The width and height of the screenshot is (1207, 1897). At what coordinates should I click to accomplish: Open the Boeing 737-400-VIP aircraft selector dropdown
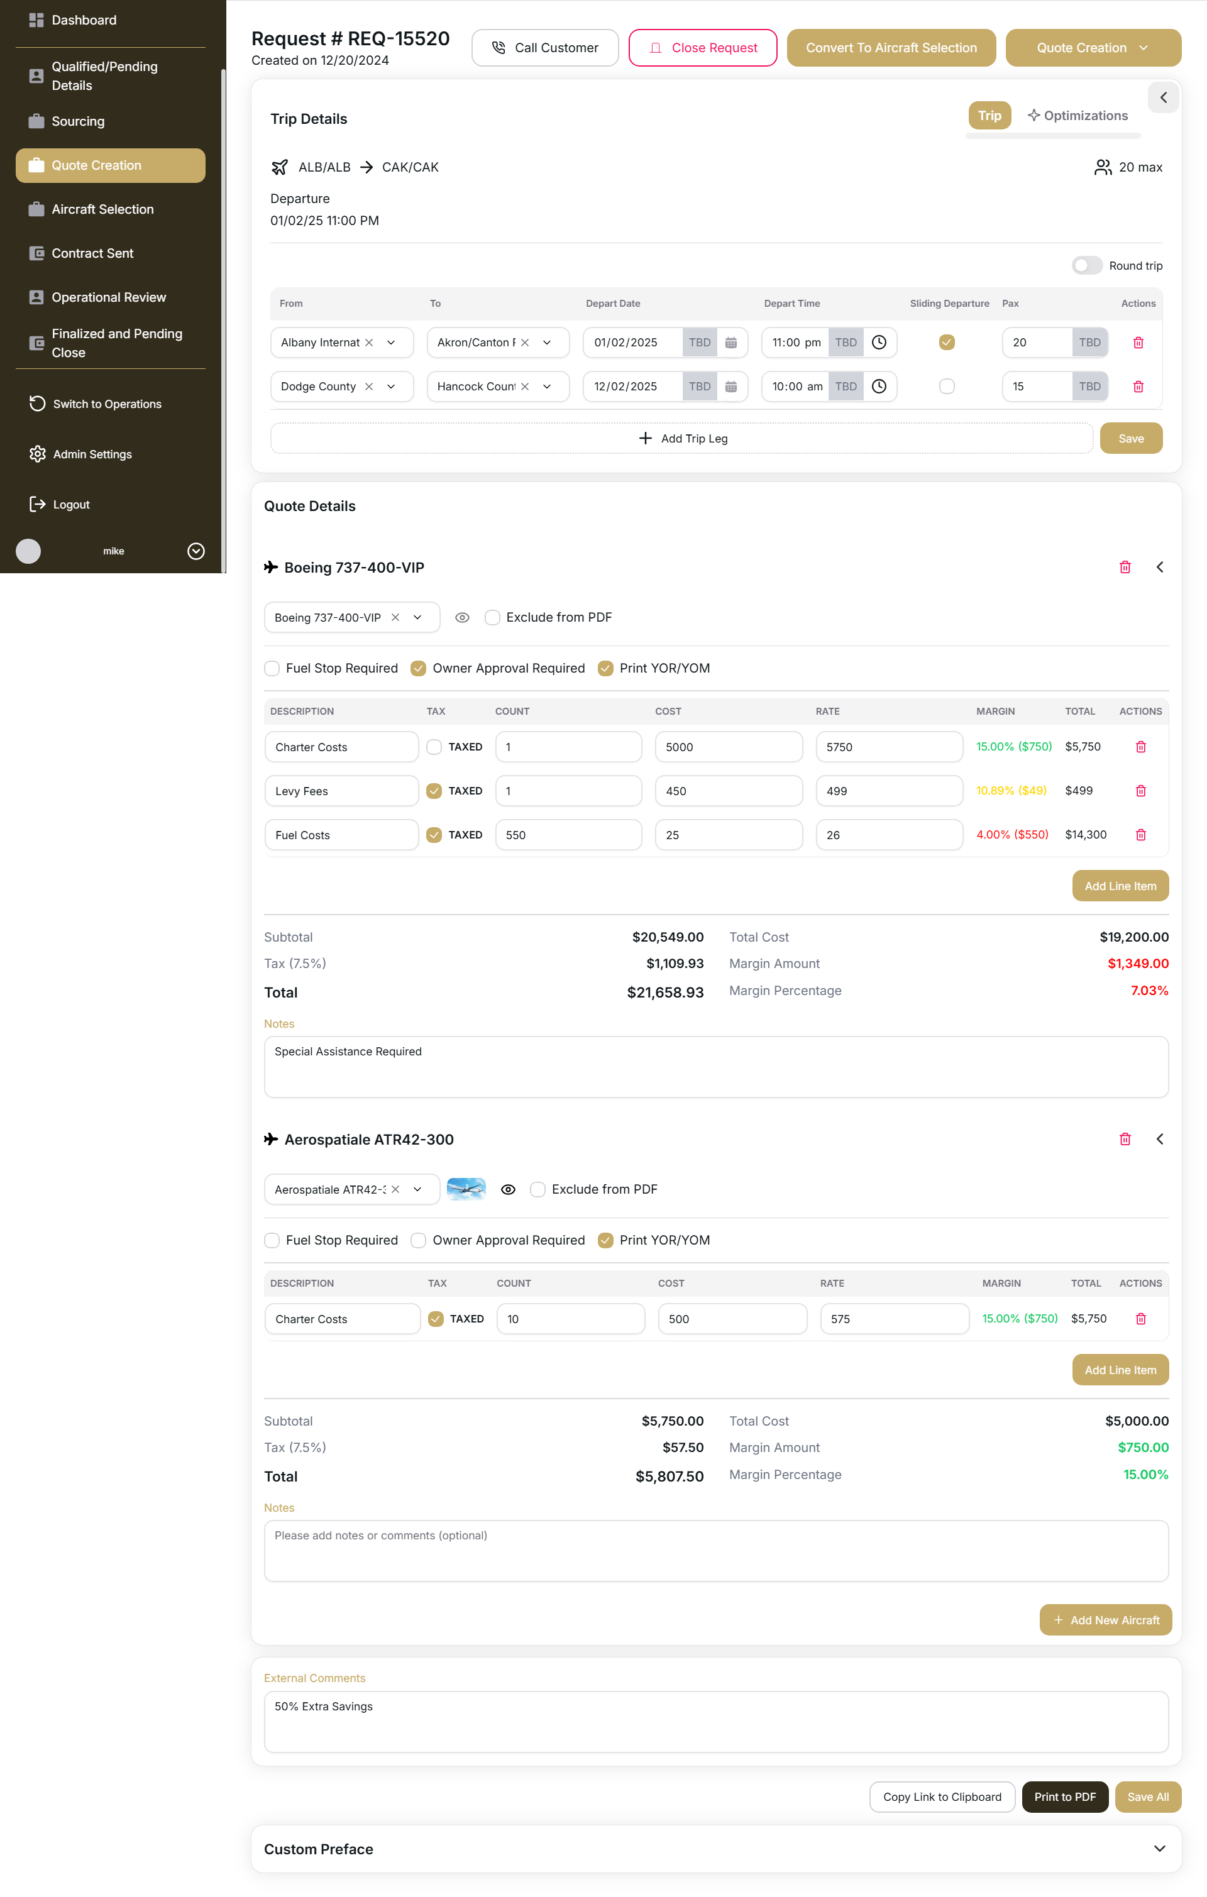(418, 617)
